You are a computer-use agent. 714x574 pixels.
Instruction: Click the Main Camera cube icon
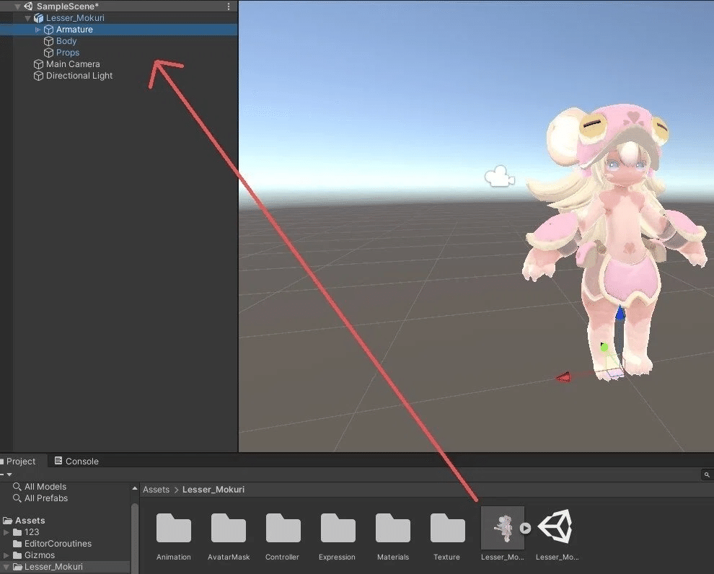38,64
